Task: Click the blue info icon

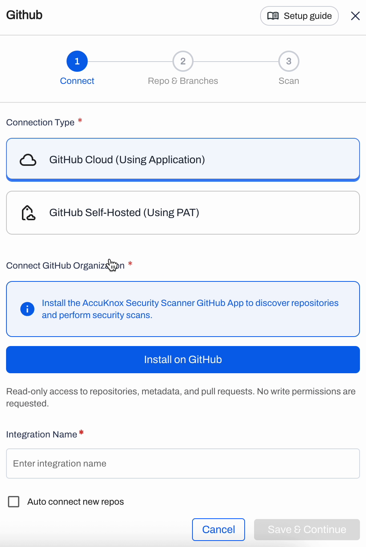Action: pyautogui.click(x=27, y=309)
